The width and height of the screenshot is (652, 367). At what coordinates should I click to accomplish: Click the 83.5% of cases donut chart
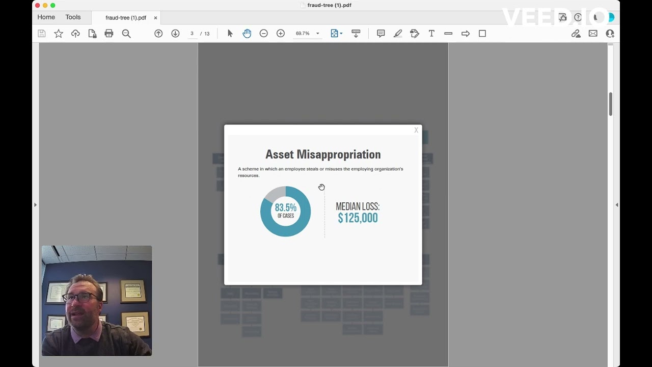point(285,212)
